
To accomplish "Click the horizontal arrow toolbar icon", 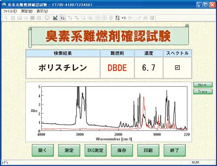I will click(124, 18).
